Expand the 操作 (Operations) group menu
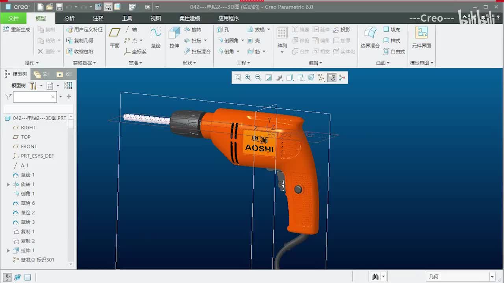The image size is (504, 283). pos(32,63)
